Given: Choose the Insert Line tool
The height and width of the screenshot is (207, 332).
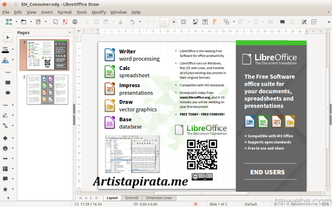Looking at the screenshot, I should click(8, 72).
